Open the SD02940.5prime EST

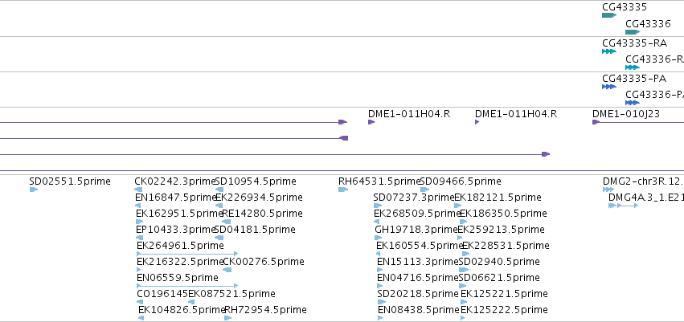(x=463, y=270)
